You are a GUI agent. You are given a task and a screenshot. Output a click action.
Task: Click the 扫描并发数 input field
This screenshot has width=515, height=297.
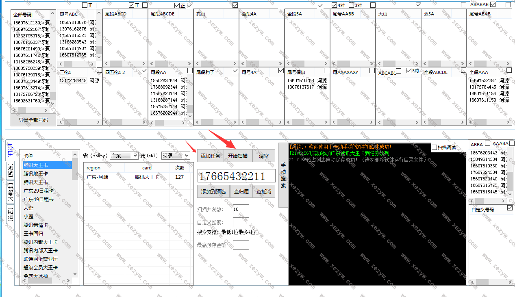[x=241, y=209]
